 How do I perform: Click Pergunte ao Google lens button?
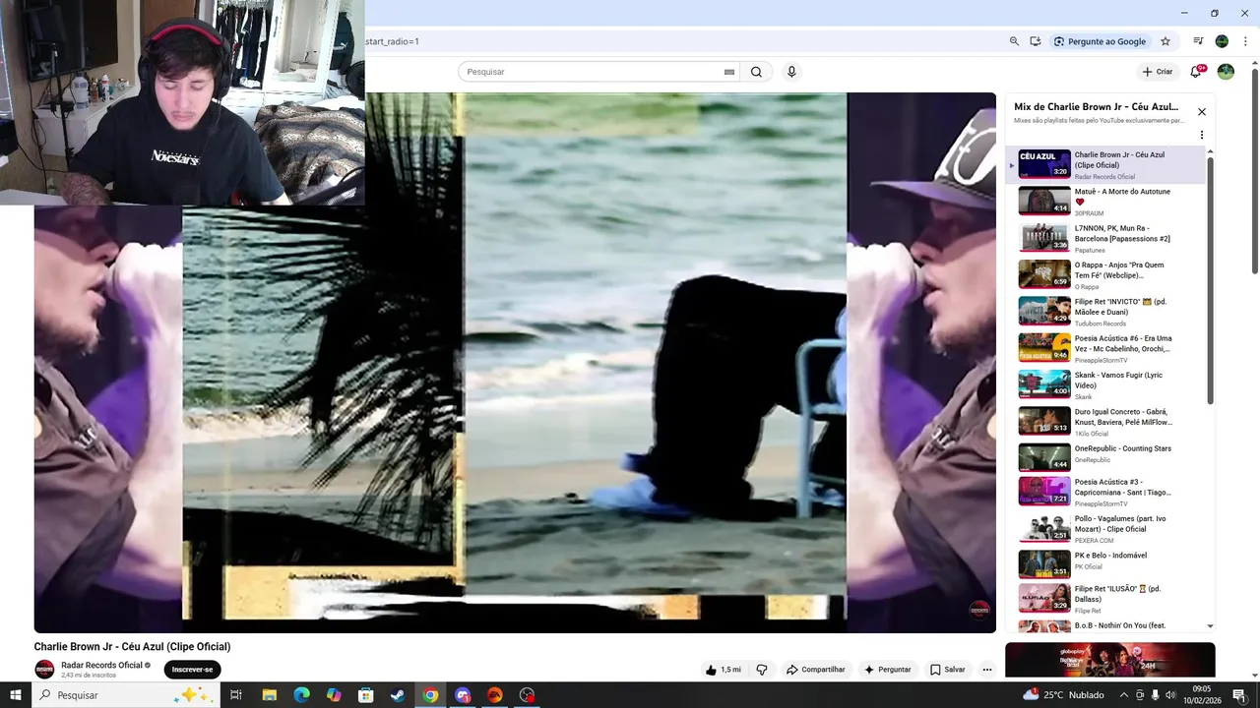click(1100, 41)
